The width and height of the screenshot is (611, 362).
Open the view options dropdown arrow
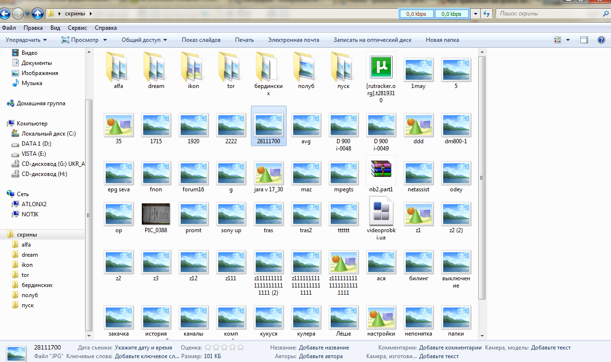tap(568, 40)
